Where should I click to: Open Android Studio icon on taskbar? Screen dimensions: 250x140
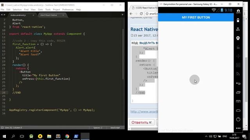click(31, 136)
